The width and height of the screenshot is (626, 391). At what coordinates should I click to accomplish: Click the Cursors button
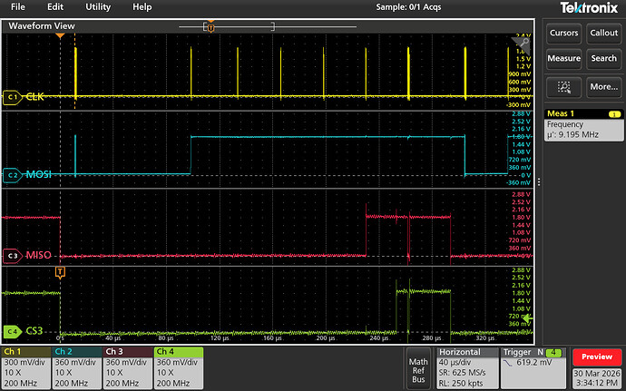[x=563, y=34]
